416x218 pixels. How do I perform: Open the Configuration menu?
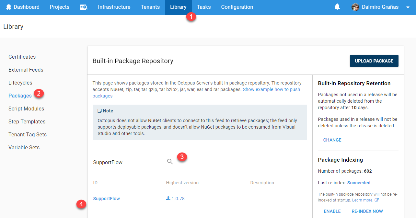(237, 7)
